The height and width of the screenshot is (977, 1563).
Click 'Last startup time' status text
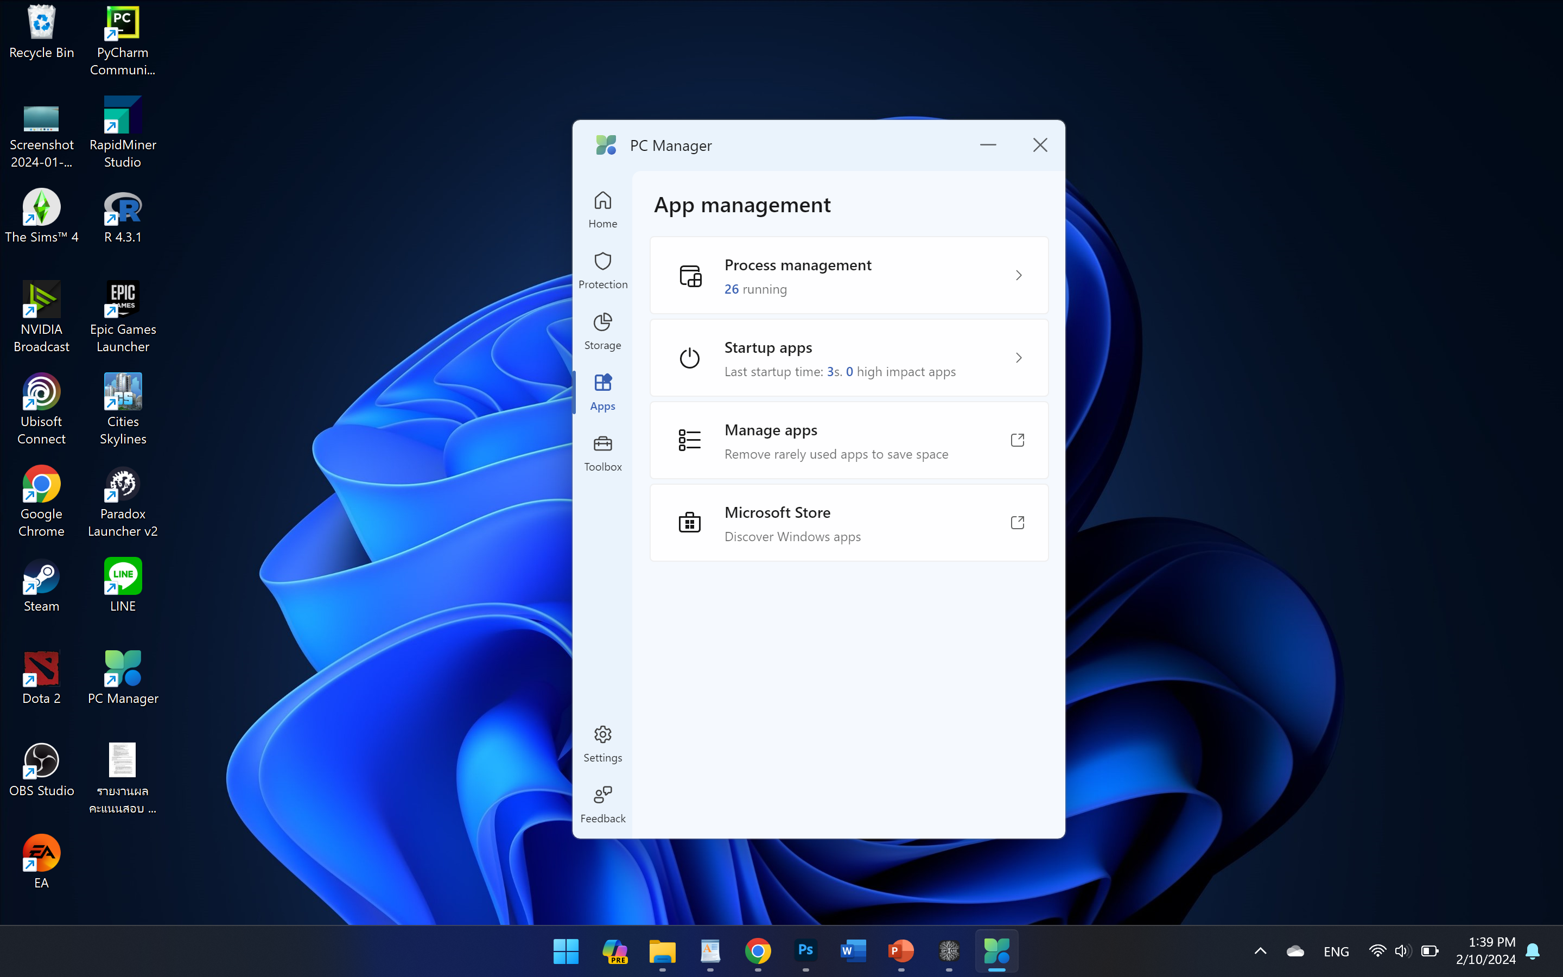click(840, 372)
